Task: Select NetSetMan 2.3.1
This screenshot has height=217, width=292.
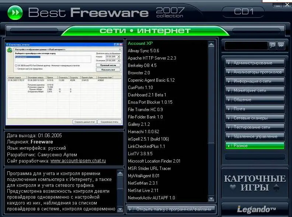Action: click(143, 183)
